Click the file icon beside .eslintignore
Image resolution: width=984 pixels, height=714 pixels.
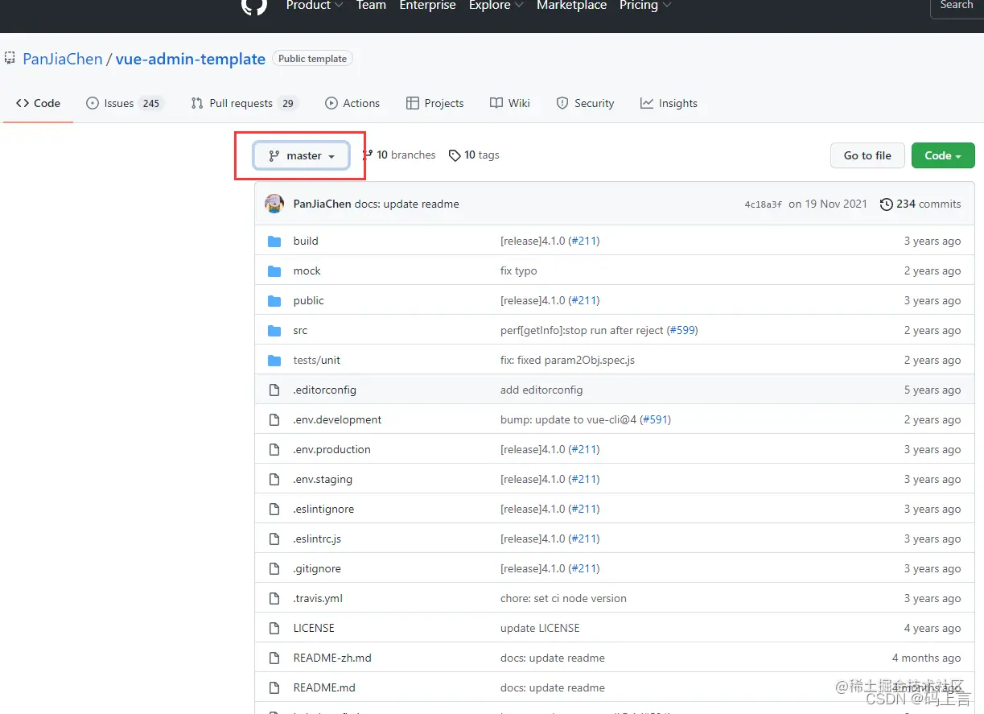[x=274, y=509]
